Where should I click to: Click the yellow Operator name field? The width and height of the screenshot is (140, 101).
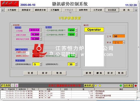(x=94, y=30)
